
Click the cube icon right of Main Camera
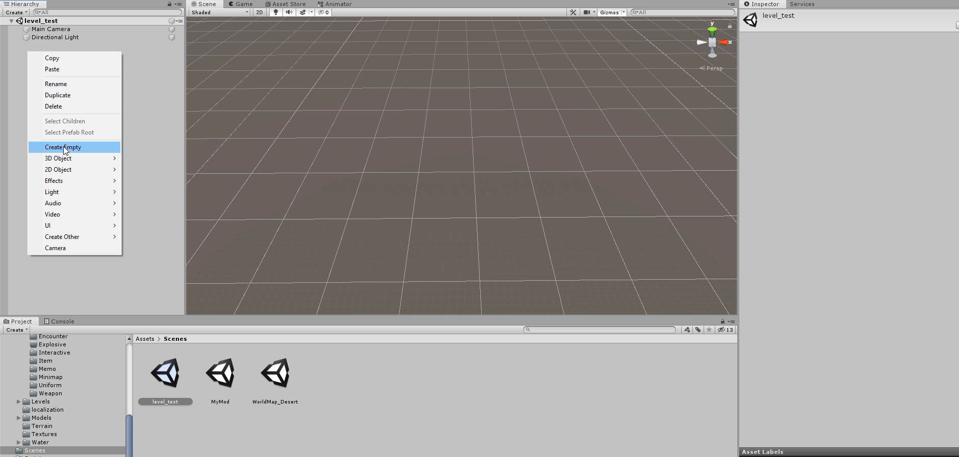point(172,29)
